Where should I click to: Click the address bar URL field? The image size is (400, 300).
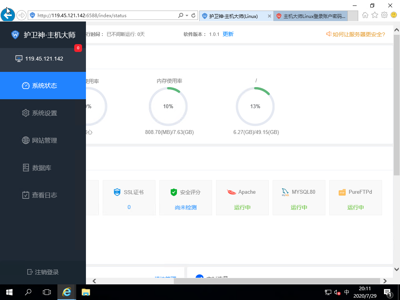102,15
